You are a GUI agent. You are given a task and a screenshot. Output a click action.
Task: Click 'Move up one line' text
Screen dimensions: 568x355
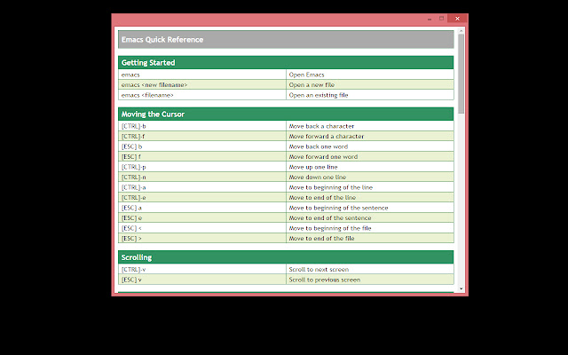pyautogui.click(x=313, y=167)
